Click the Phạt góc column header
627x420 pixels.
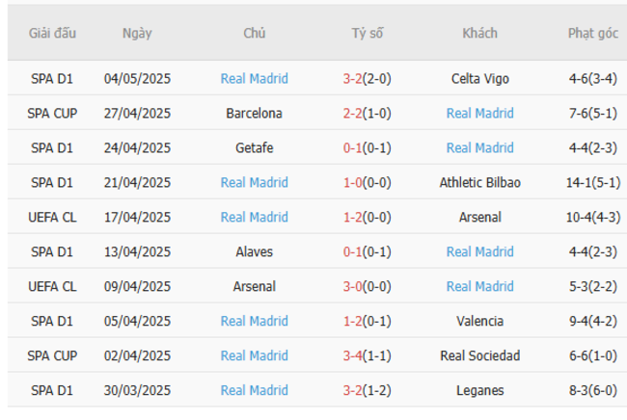pos(592,34)
